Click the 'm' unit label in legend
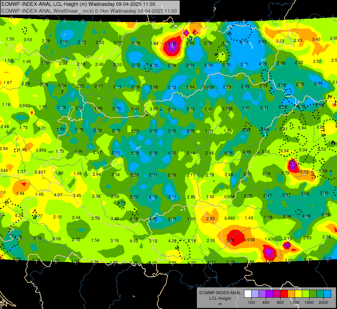 coord(220,304)
